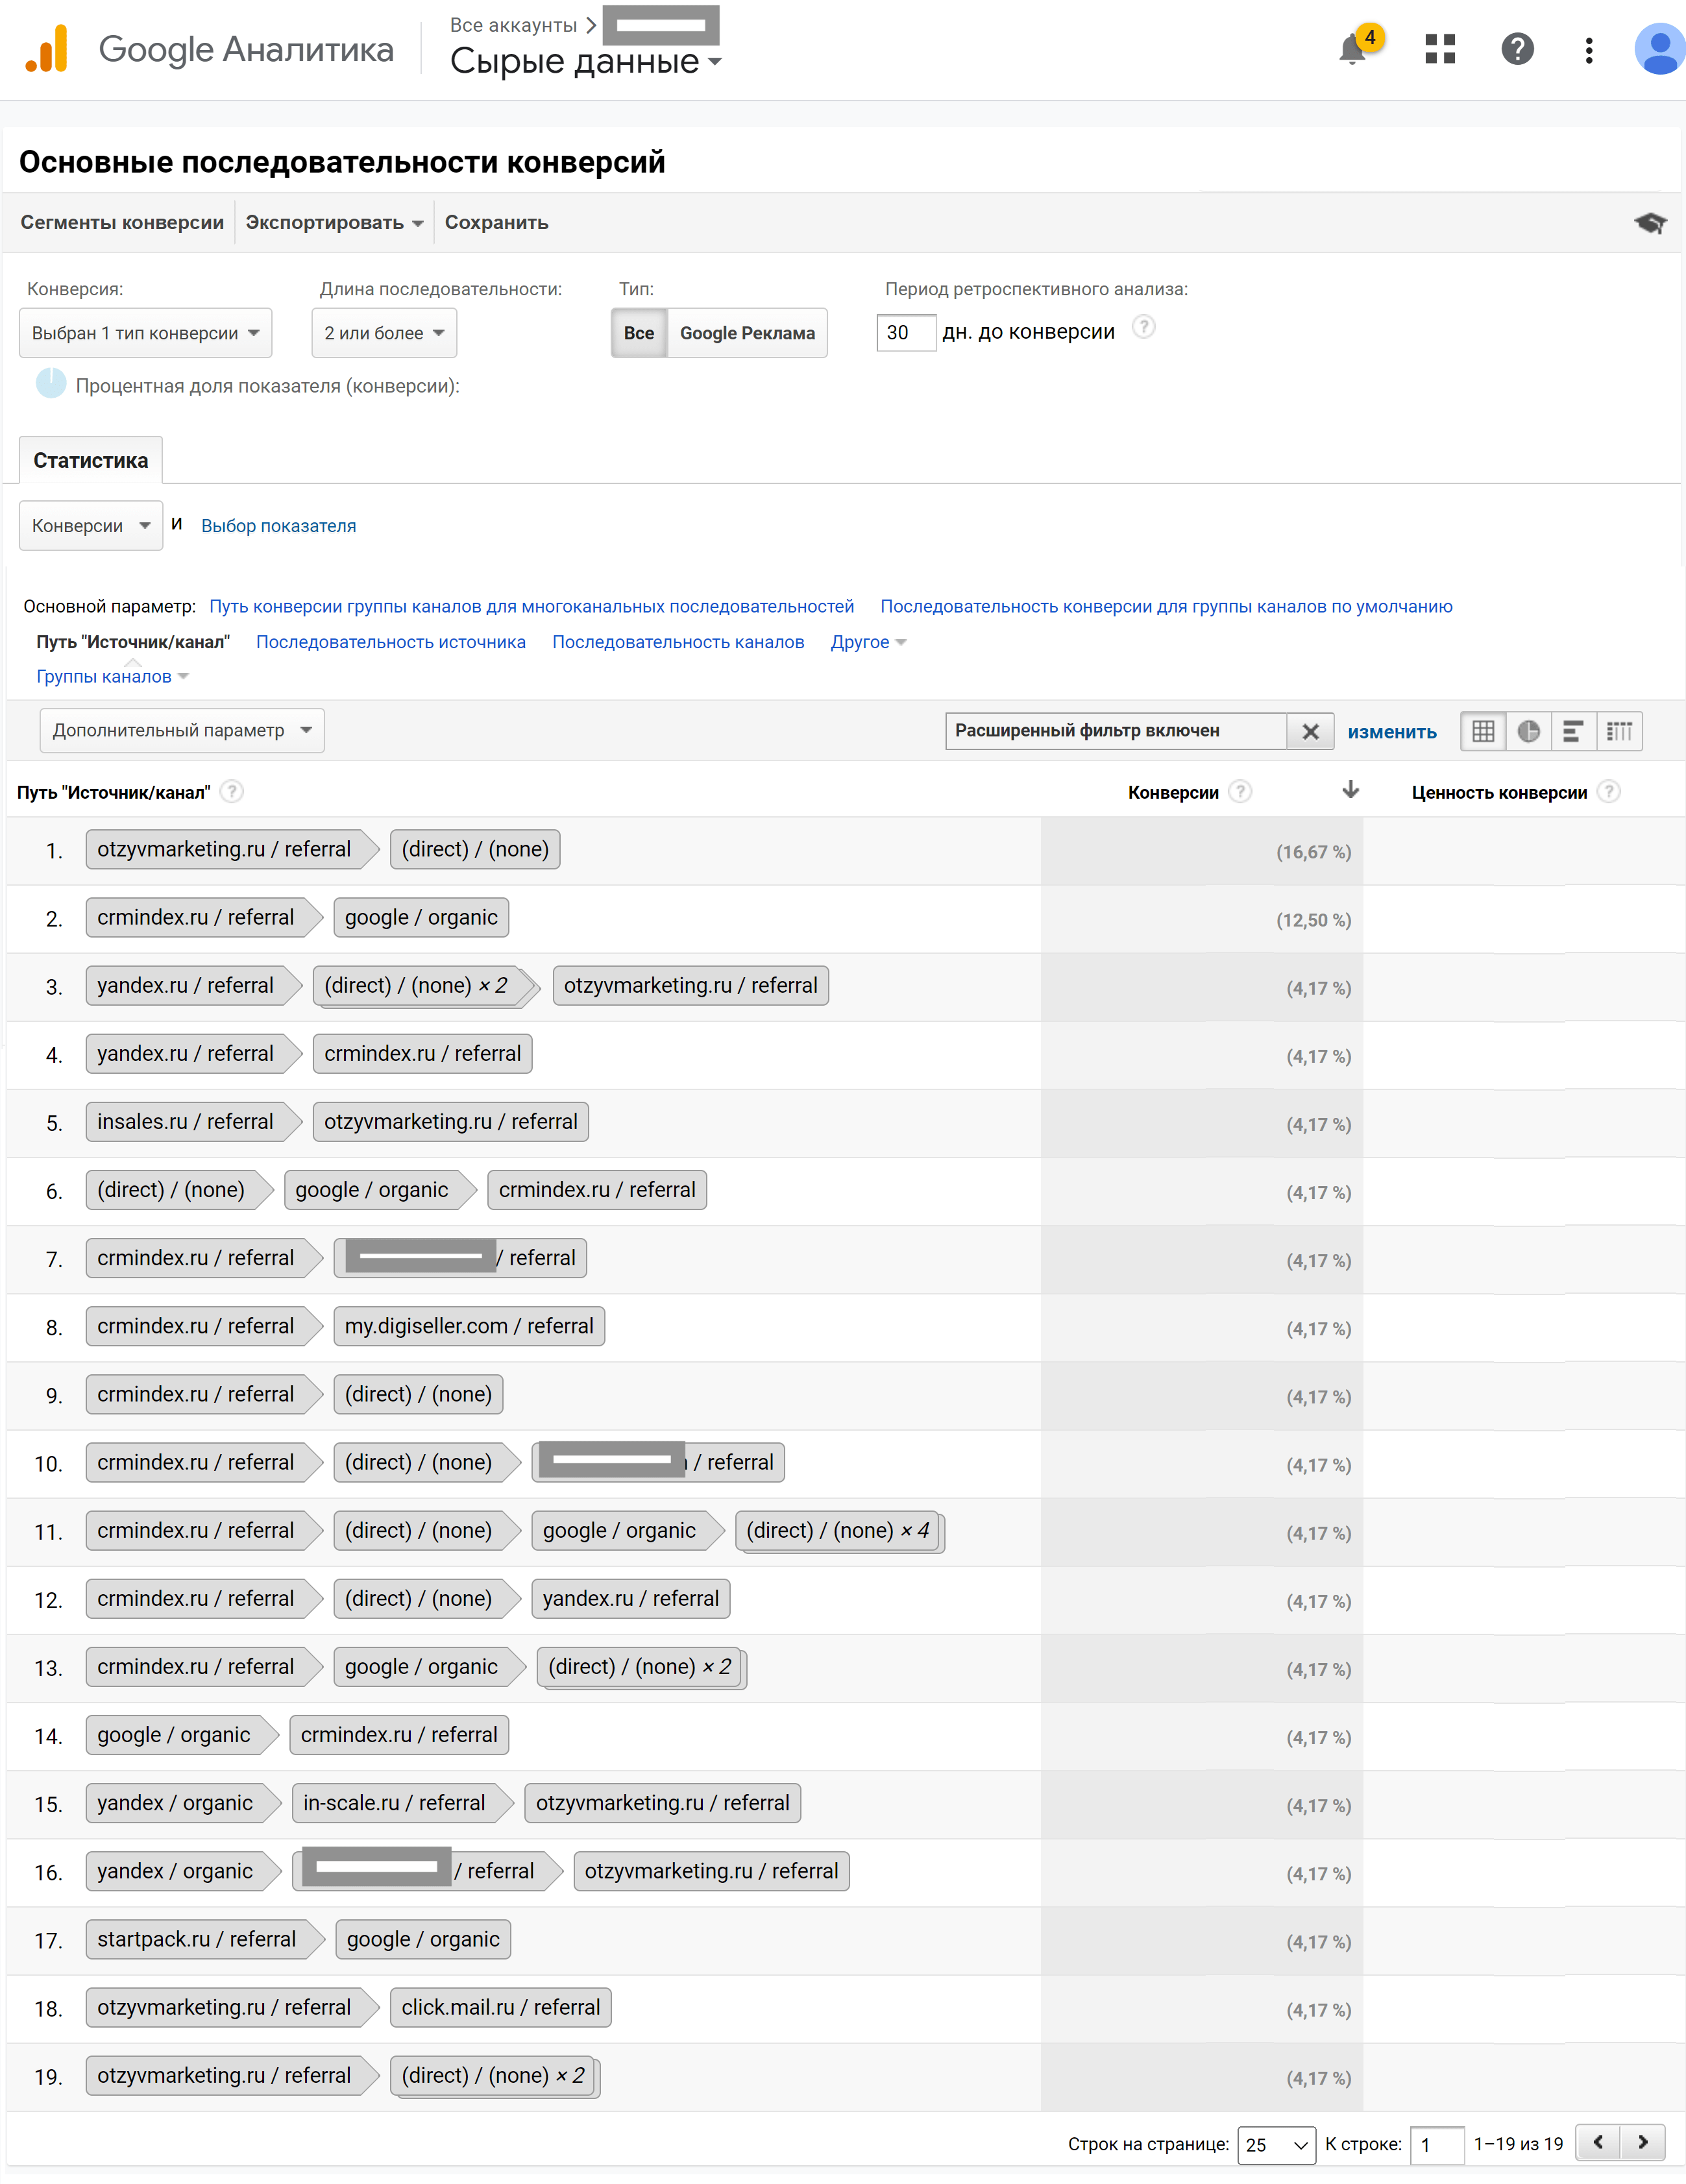
Task: Open the Экспортировать dropdown
Action: 334,223
